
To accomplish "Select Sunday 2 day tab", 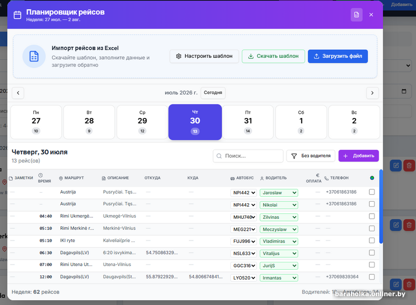I will (354, 122).
